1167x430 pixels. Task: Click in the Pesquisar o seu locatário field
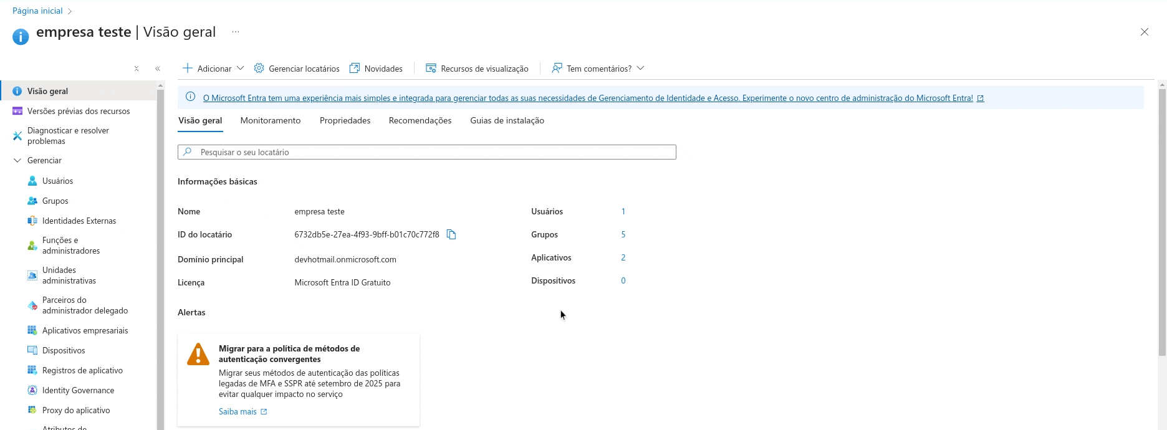427,152
